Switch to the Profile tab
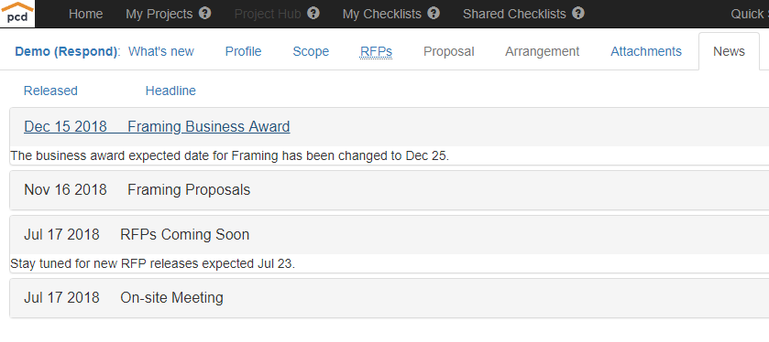The image size is (769, 342). pyautogui.click(x=243, y=51)
